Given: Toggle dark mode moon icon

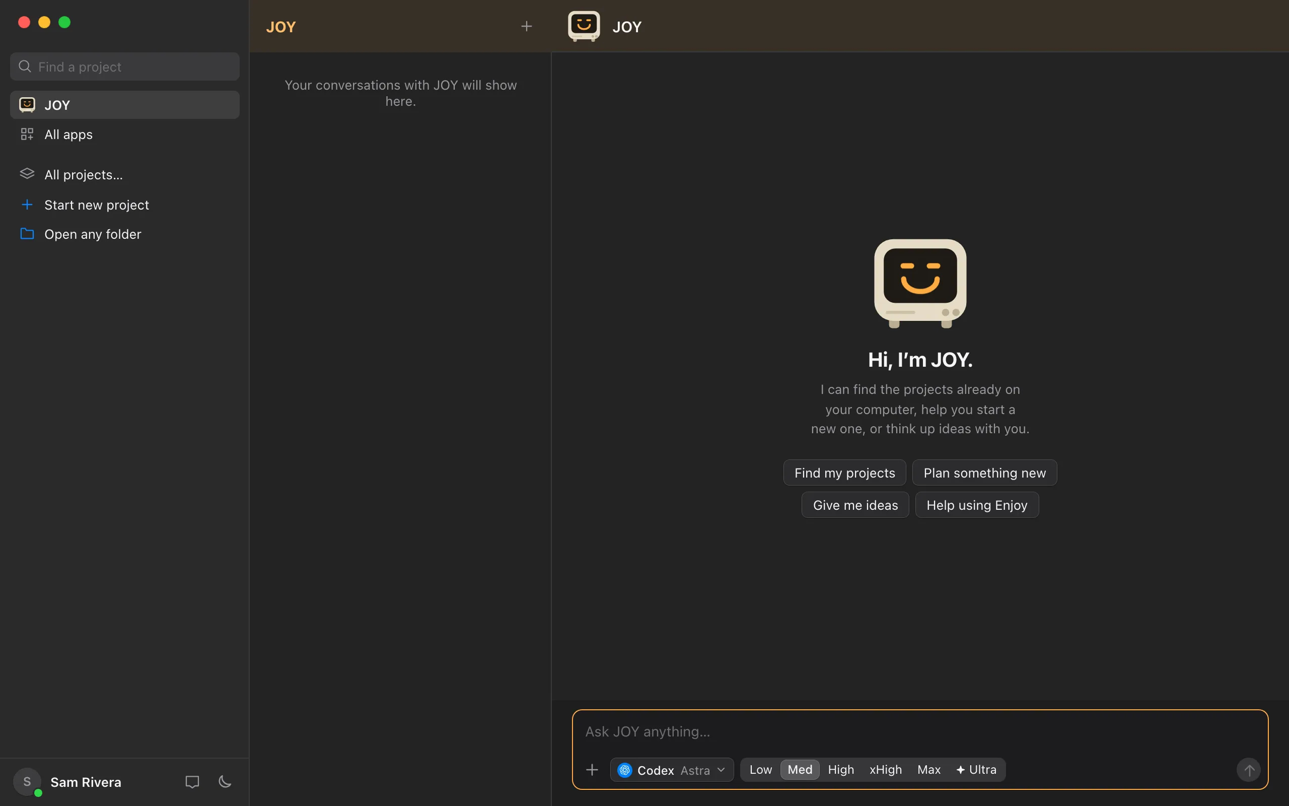Looking at the screenshot, I should [225, 782].
